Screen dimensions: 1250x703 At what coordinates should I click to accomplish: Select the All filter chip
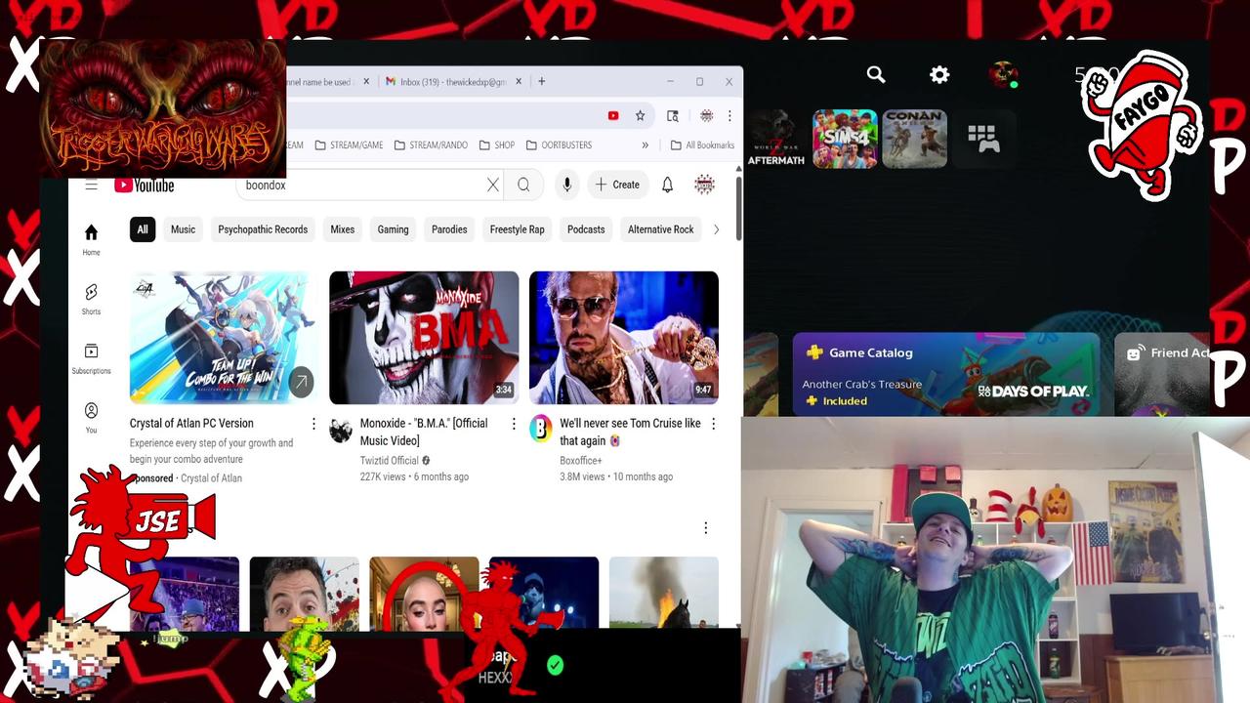tap(143, 229)
